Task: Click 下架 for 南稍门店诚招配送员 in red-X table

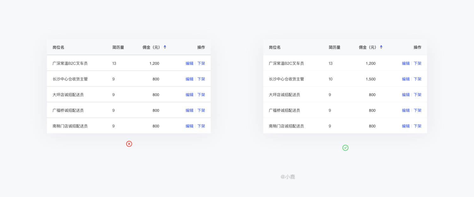Action: tap(201, 126)
